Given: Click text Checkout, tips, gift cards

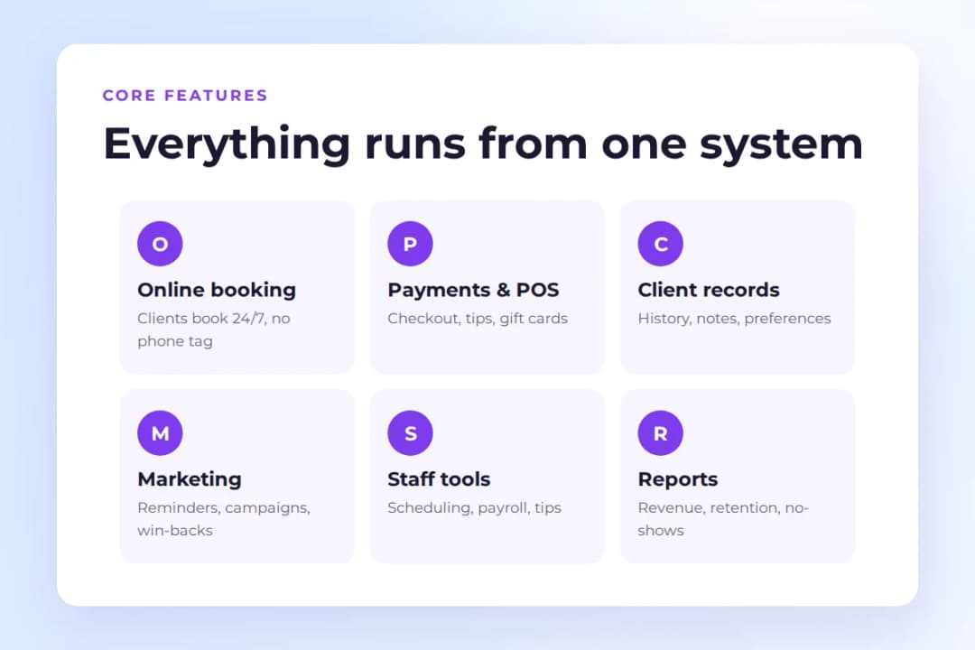Looking at the screenshot, I should 478,319.
